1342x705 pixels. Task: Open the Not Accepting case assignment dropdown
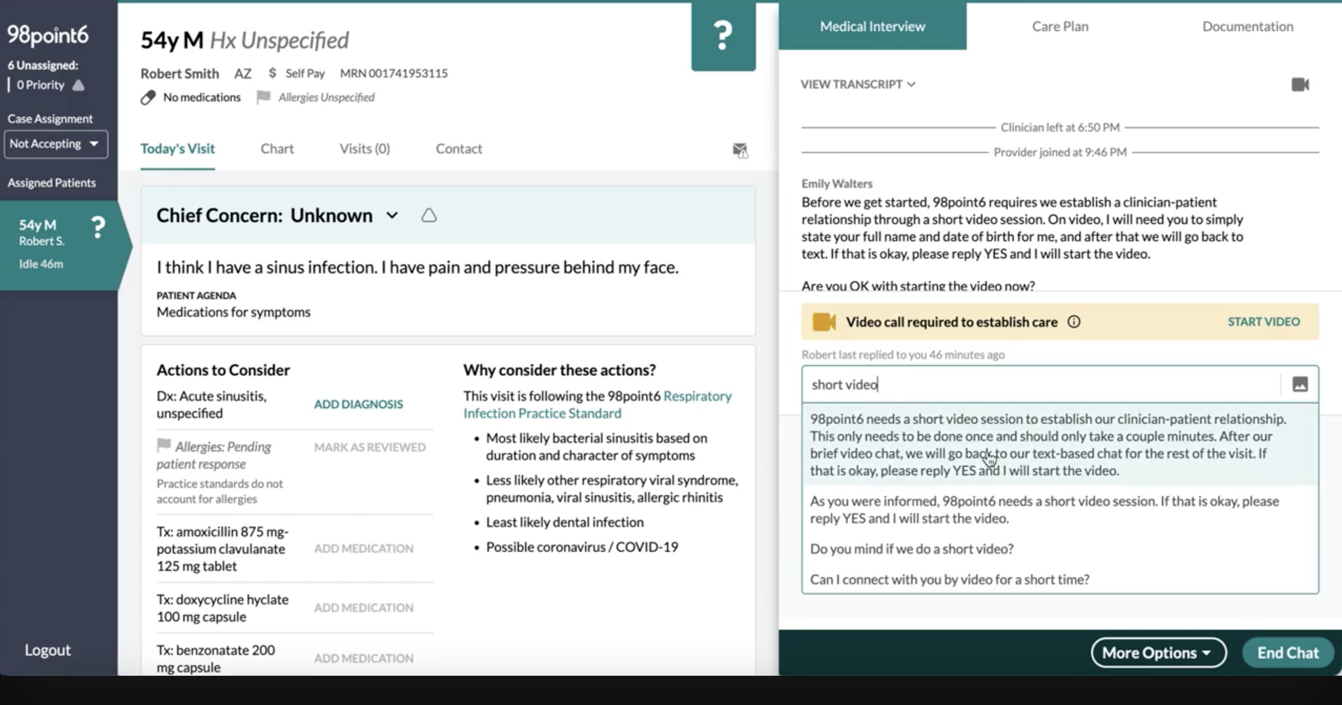[x=56, y=144]
